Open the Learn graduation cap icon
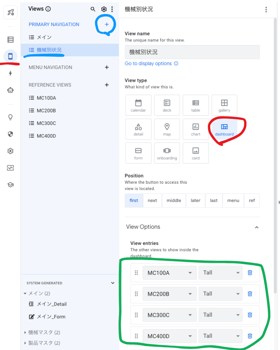Screen dimensions: 280x350 pos(10,185)
